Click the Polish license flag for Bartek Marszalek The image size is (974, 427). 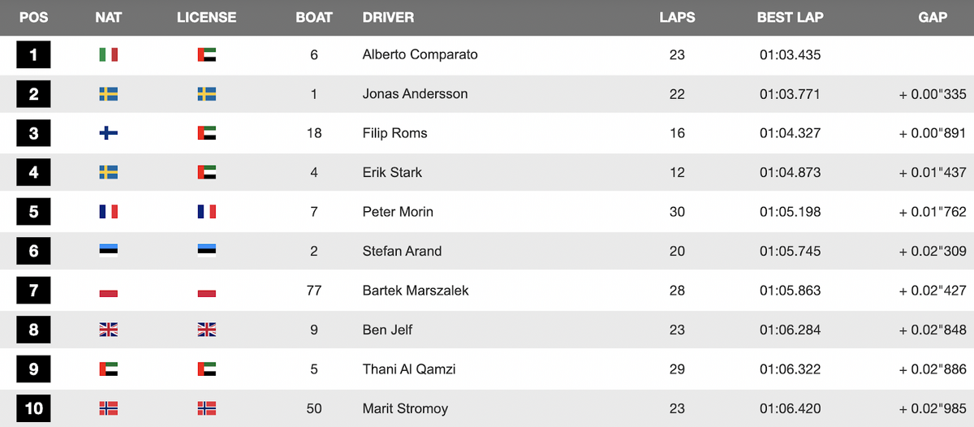206,291
